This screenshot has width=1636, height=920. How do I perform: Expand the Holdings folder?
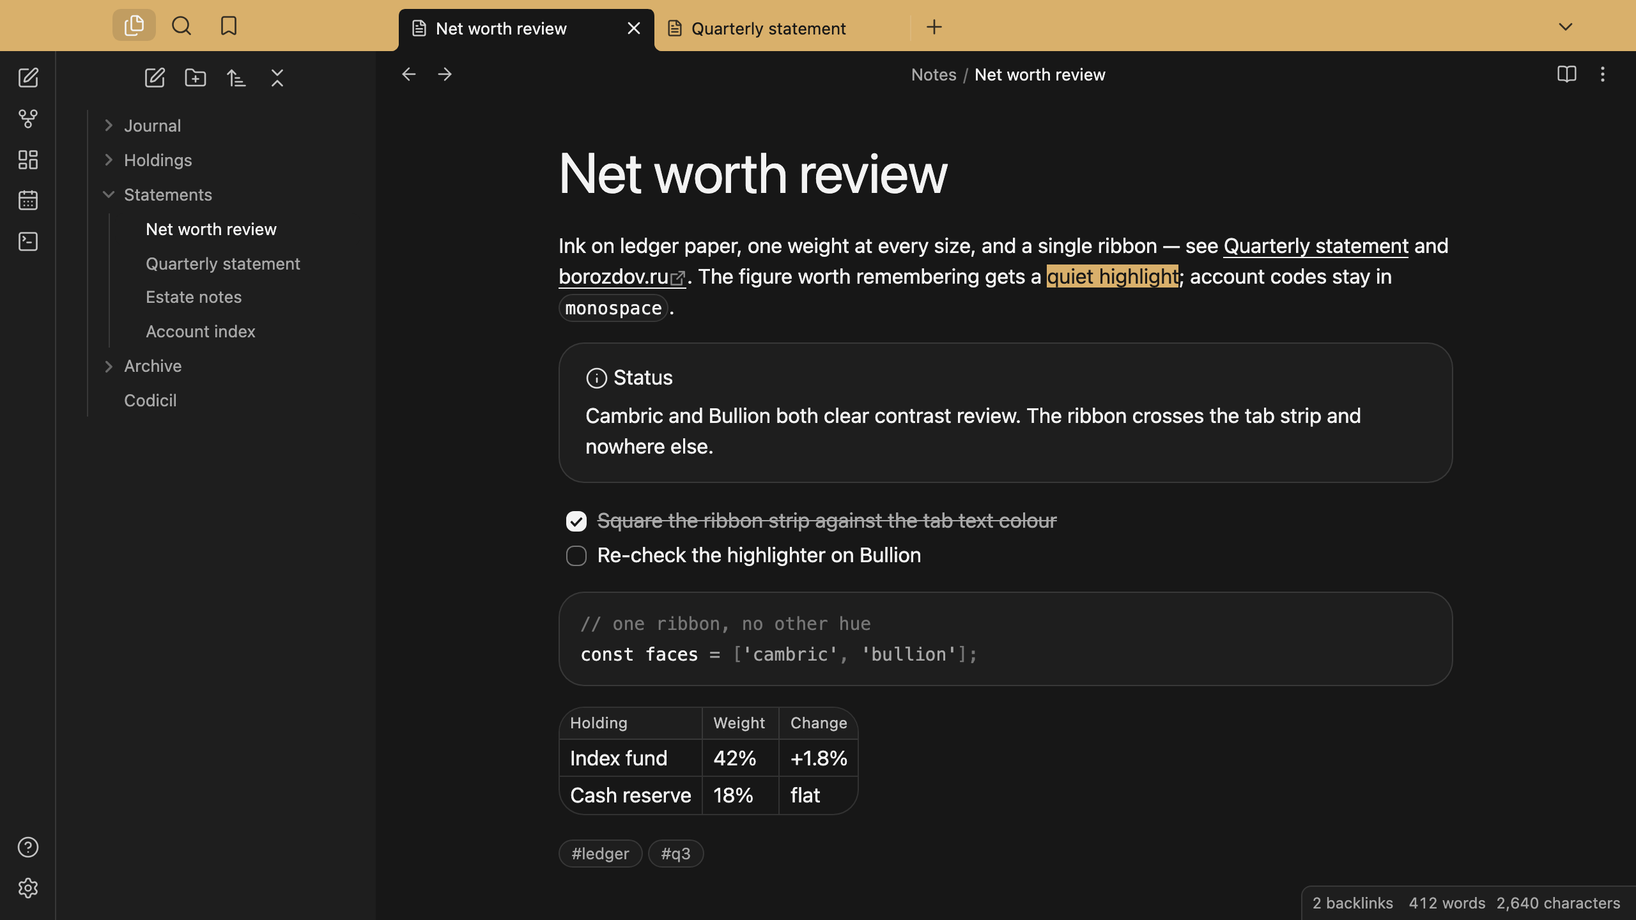click(x=109, y=160)
